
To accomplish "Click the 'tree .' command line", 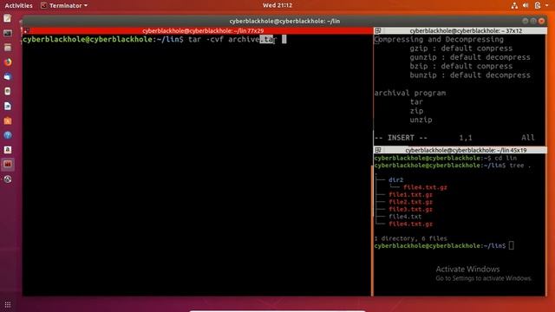I will click(x=453, y=166).
